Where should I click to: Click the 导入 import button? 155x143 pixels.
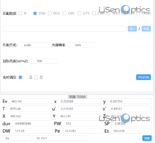132,29
